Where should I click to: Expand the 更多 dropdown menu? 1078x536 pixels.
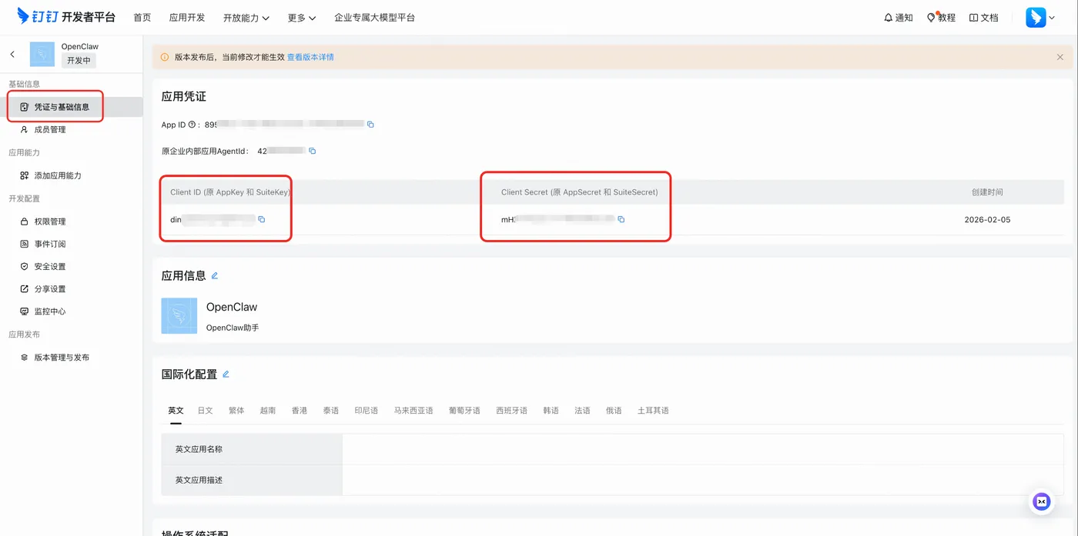coord(302,18)
